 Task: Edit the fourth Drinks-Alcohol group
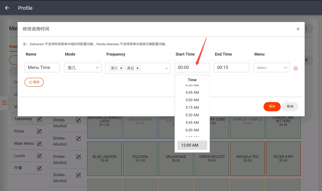[x=78, y=175]
